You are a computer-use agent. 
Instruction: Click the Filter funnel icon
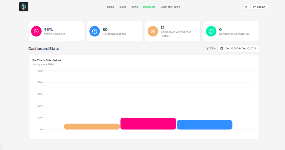[207, 48]
